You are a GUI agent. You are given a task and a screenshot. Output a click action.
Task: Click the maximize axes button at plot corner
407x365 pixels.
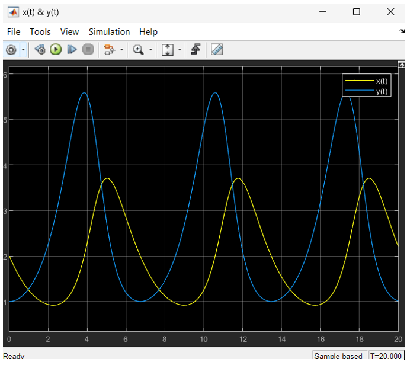point(401,64)
